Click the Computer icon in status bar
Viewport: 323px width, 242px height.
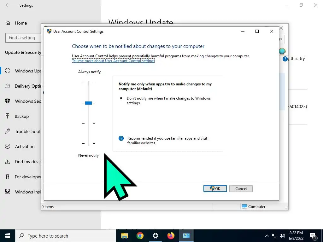click(x=244, y=206)
